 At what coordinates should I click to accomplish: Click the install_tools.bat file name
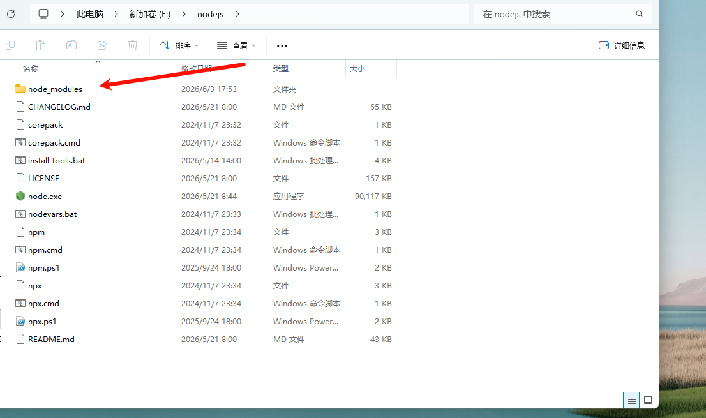point(56,161)
